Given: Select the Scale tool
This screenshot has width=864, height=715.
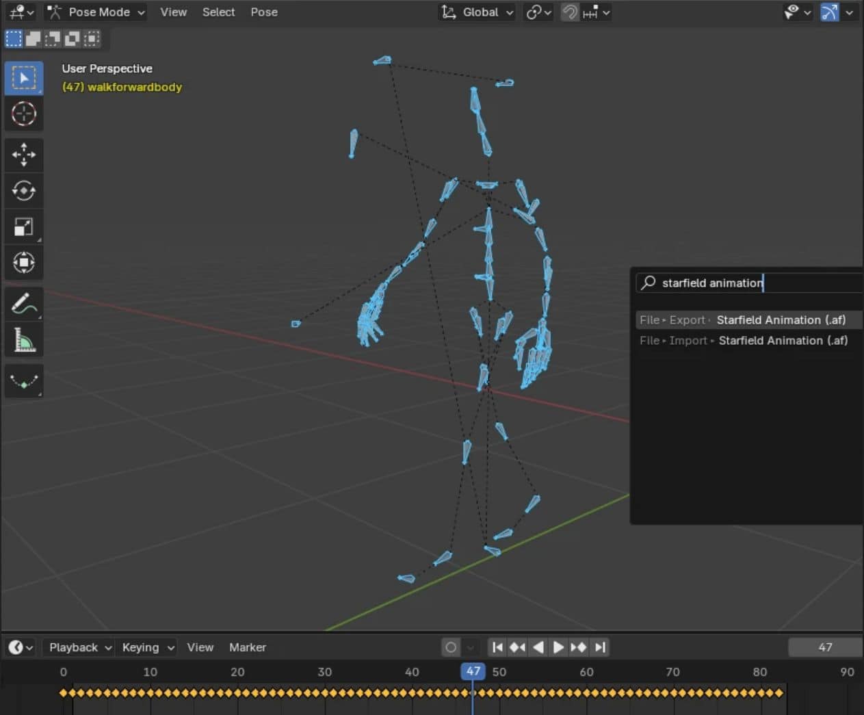Looking at the screenshot, I should click(x=24, y=226).
